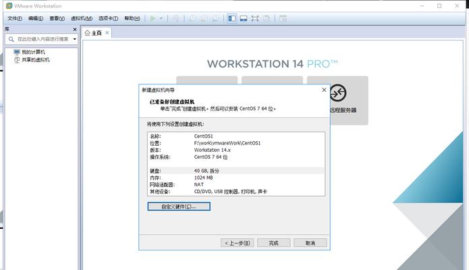Viewport: 469px width, 270px height.
Task: Click the CD/DVD, USB 控制器 other devices row
Action: pos(236,191)
